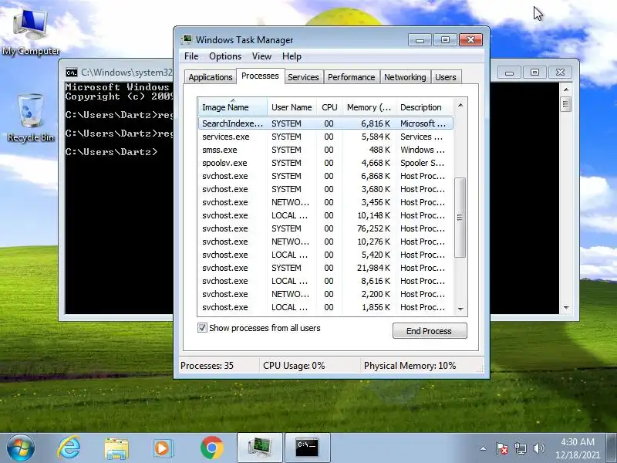Maximize the Command Prompt window
Screen dimensions: 617x463
534,73
